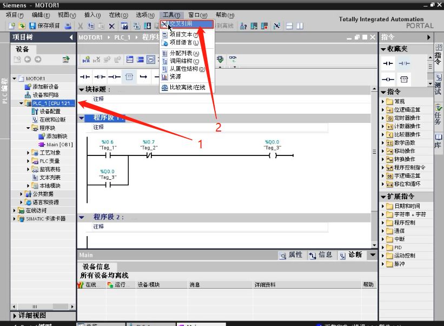This screenshot has height=326, width=444.
Task: Click the stop CPU icon
Action: pos(264,26)
